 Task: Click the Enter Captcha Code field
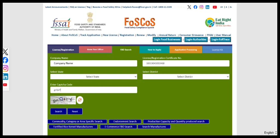click(94, 90)
